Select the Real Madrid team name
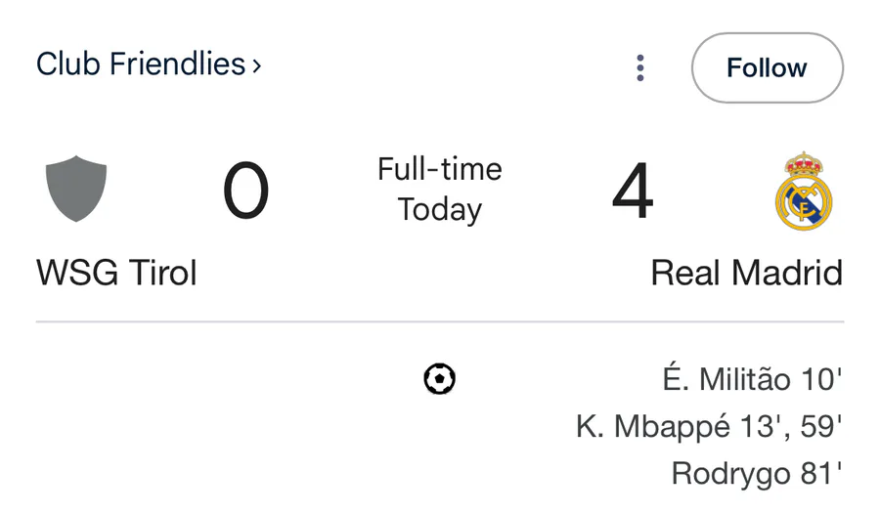This screenshot has width=880, height=513. pos(746,273)
